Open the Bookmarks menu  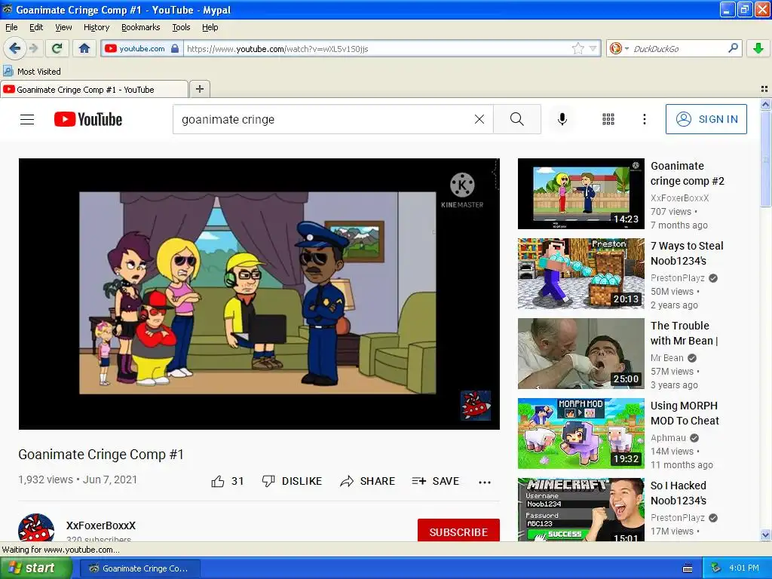(x=141, y=27)
